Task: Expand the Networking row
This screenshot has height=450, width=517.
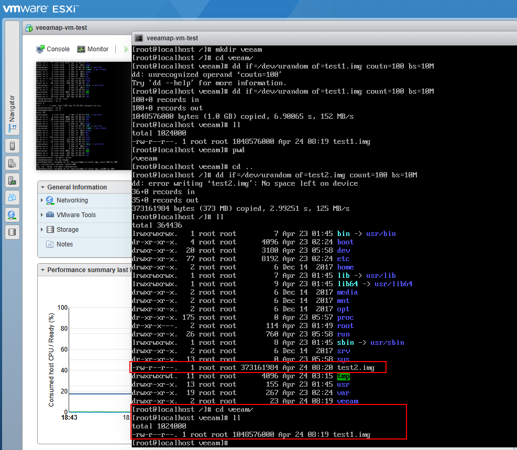Action: pyautogui.click(x=42, y=200)
